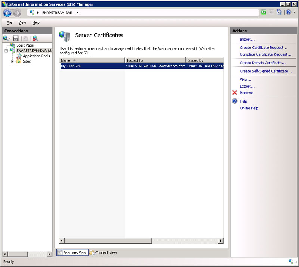The height and width of the screenshot is (267, 299).
Task: Sort certificates by Name column
Action: [92, 60]
